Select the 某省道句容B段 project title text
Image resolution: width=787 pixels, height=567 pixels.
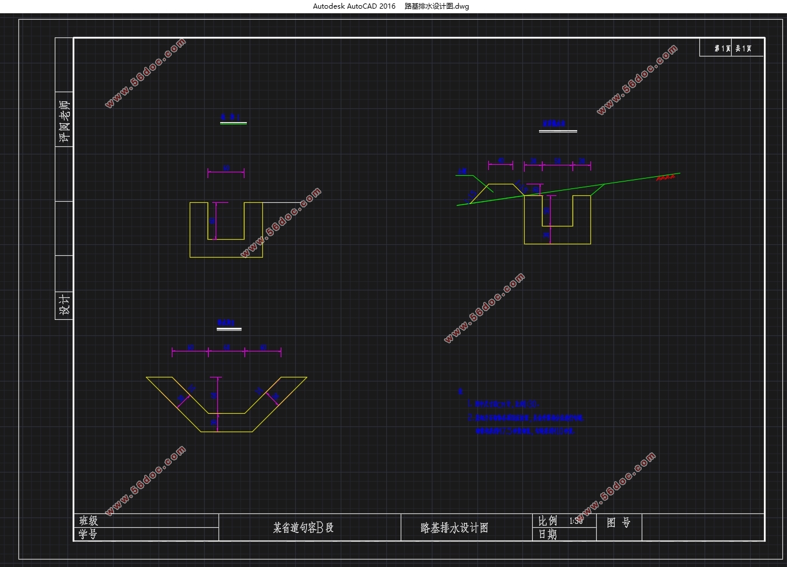coord(303,527)
